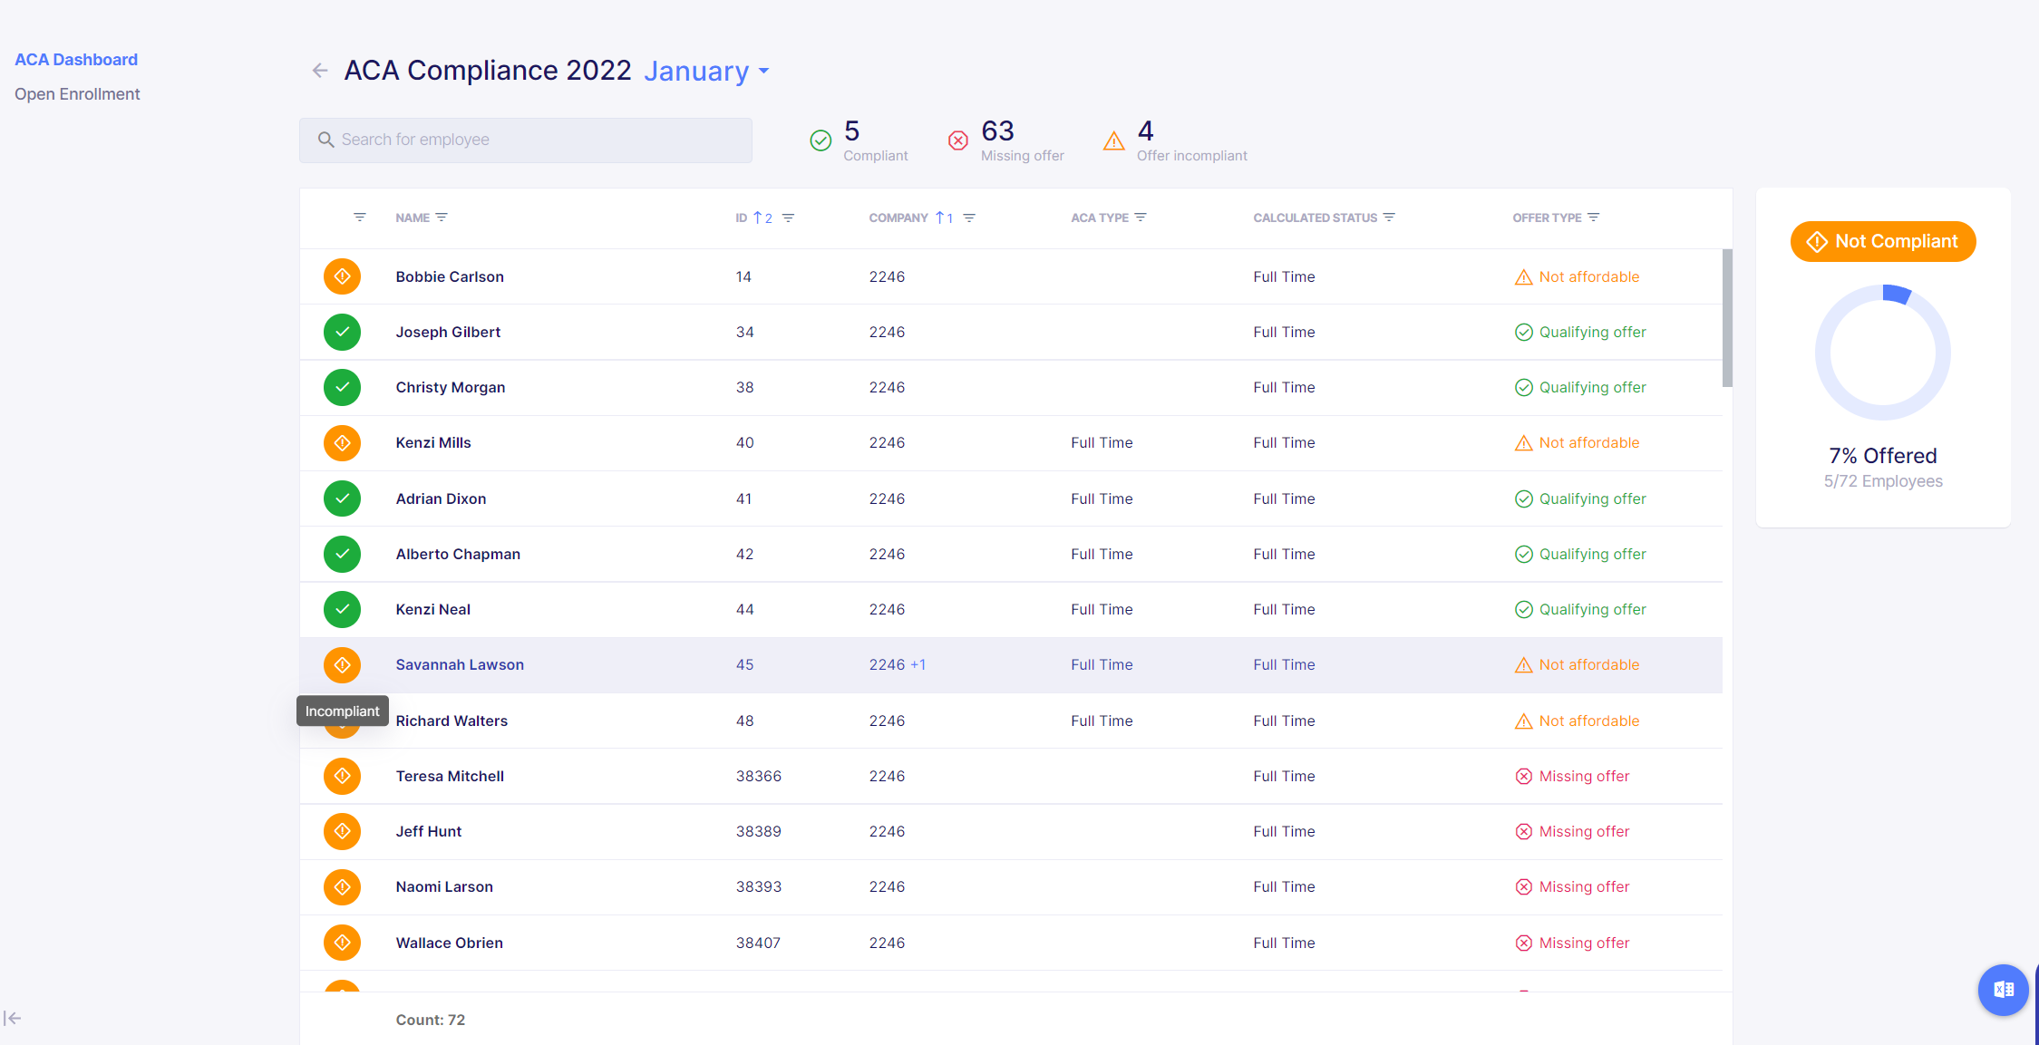Image resolution: width=2039 pixels, height=1045 pixels.
Task: Click ID 38366 in Teresa Mitchell's row
Action: click(759, 776)
